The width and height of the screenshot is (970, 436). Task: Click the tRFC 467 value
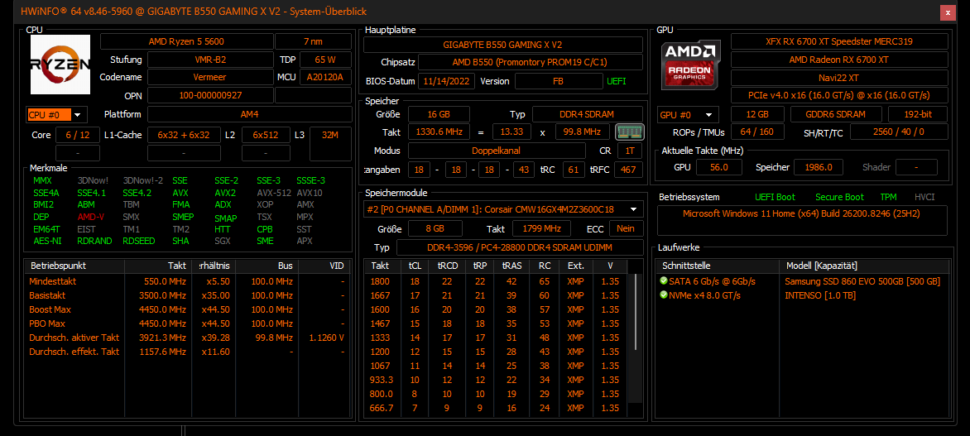click(x=628, y=170)
